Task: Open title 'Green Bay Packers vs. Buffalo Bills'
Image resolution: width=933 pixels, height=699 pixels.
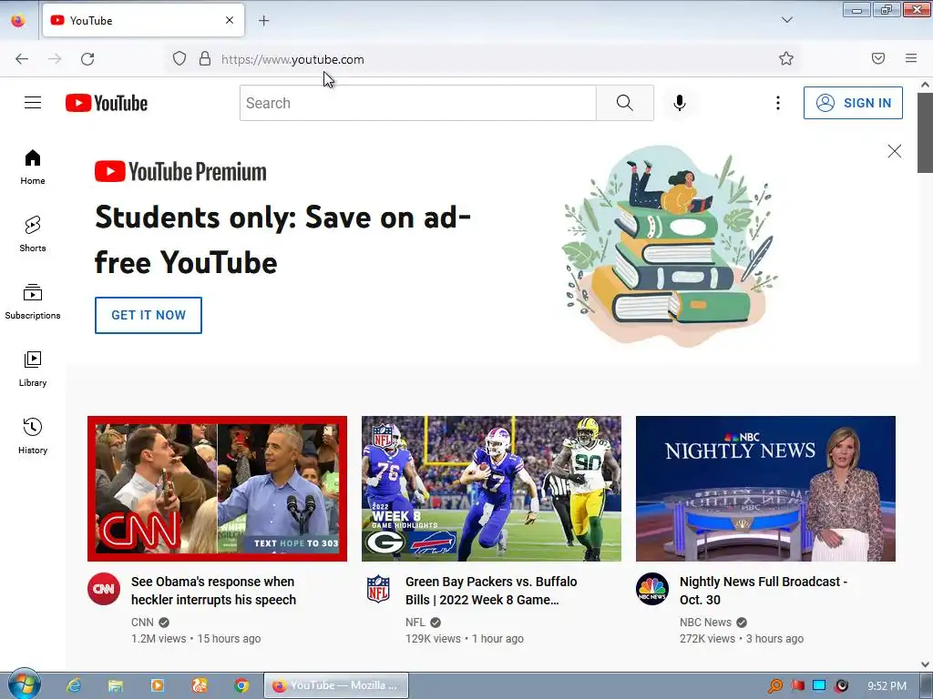Action: coord(491,591)
